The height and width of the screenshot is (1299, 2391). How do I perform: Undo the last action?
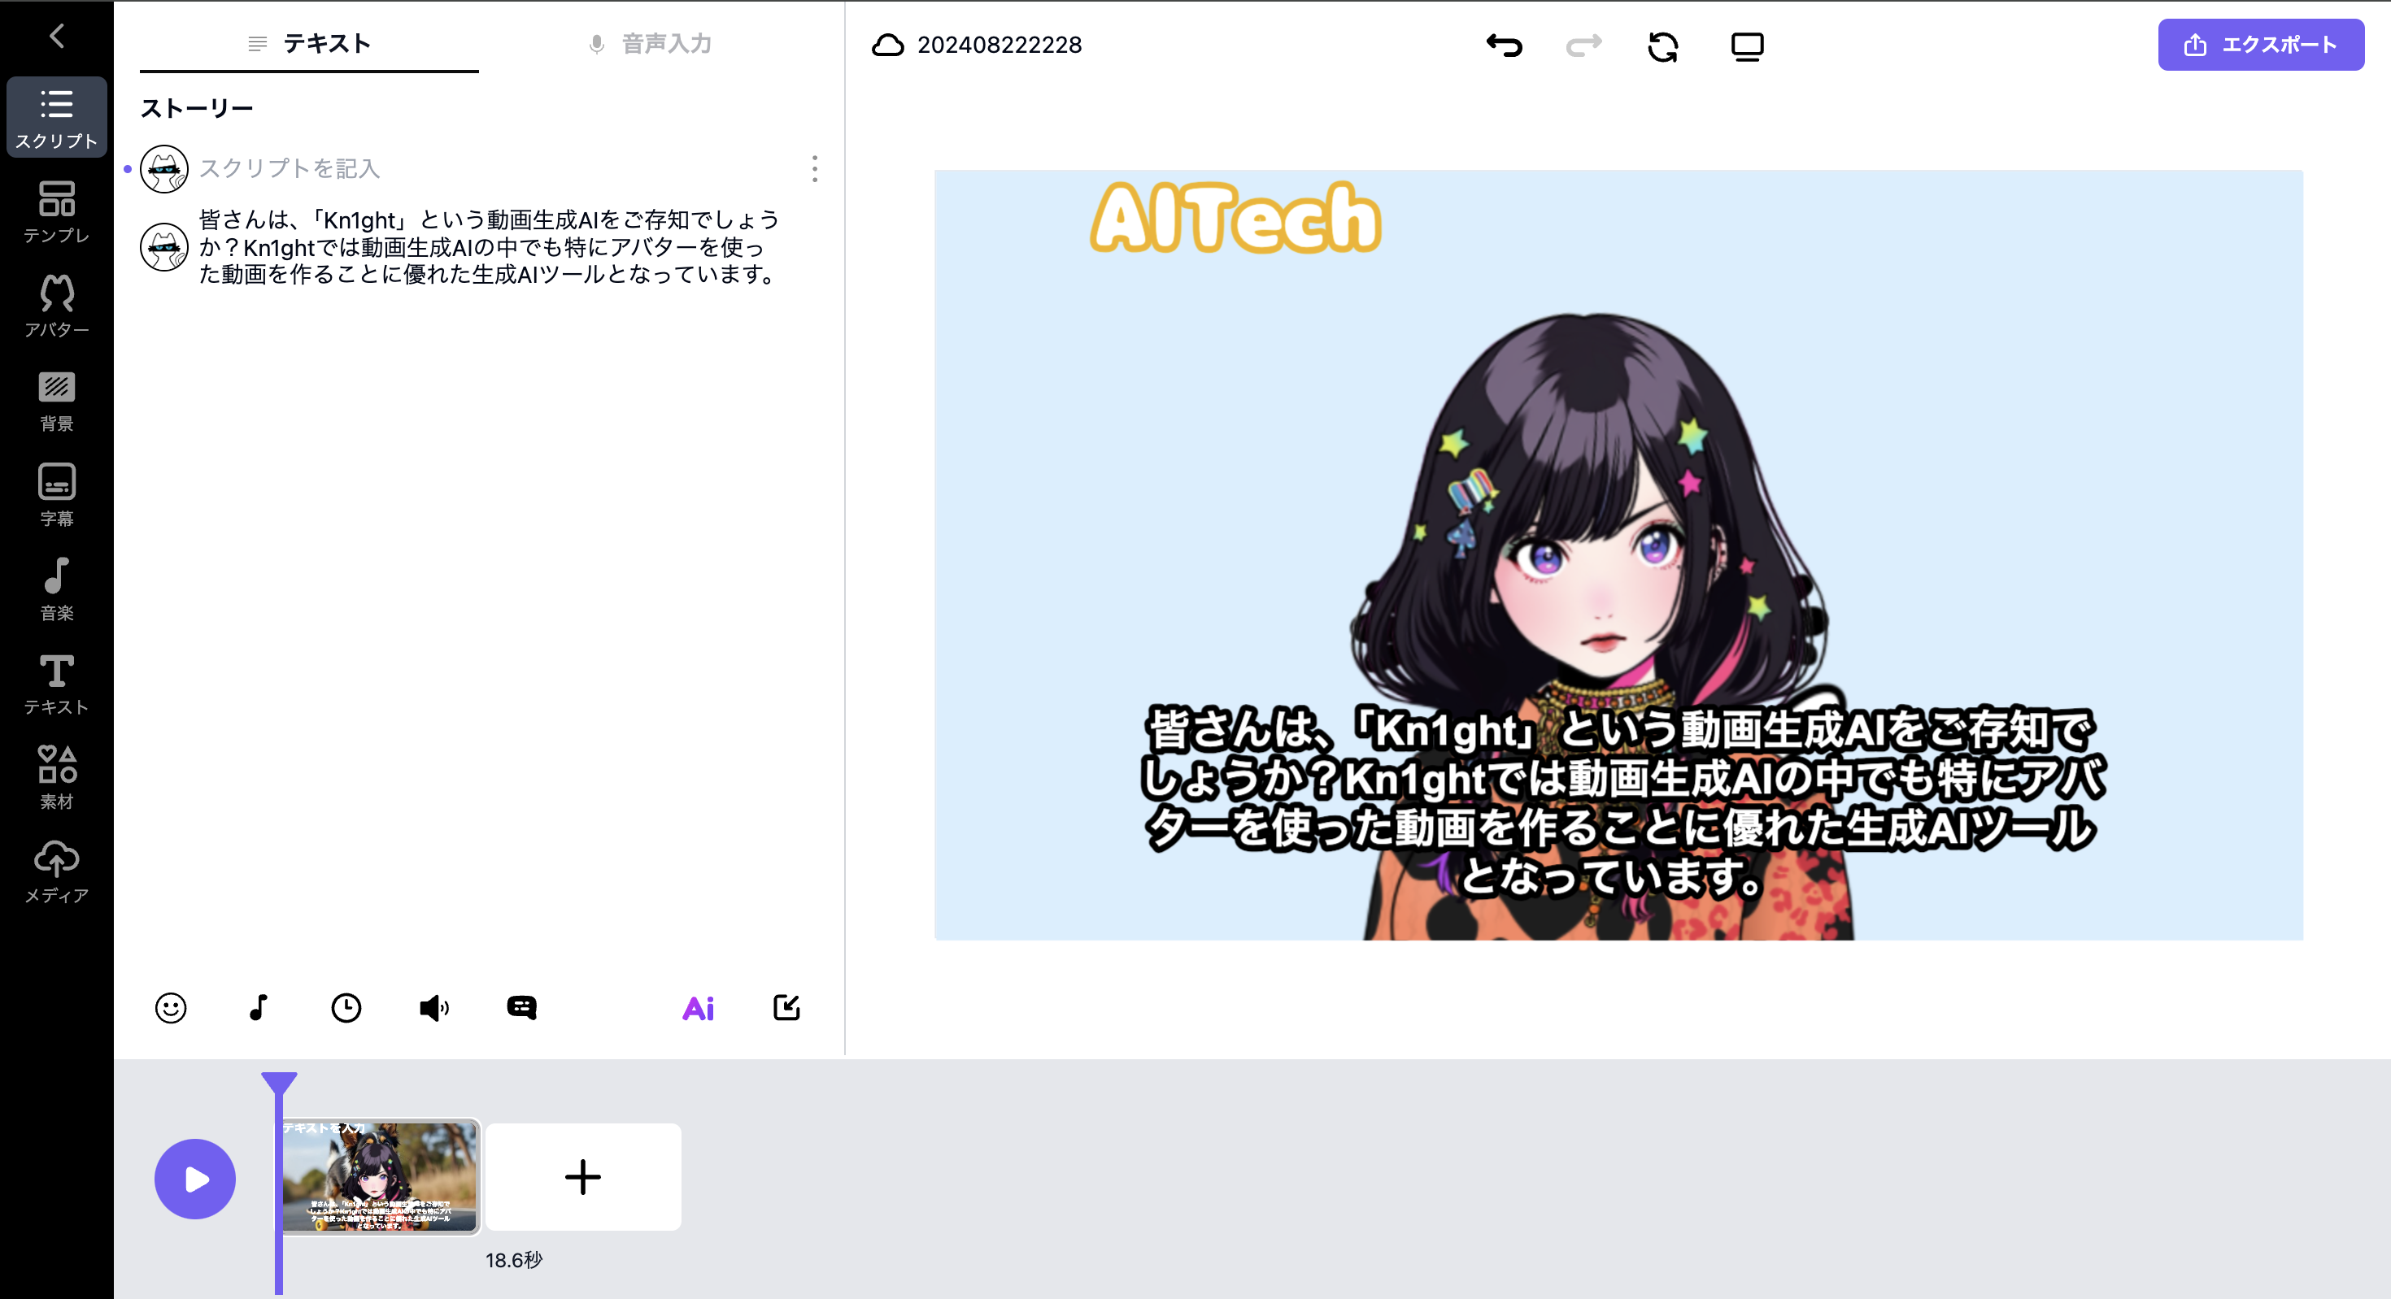coord(1504,46)
